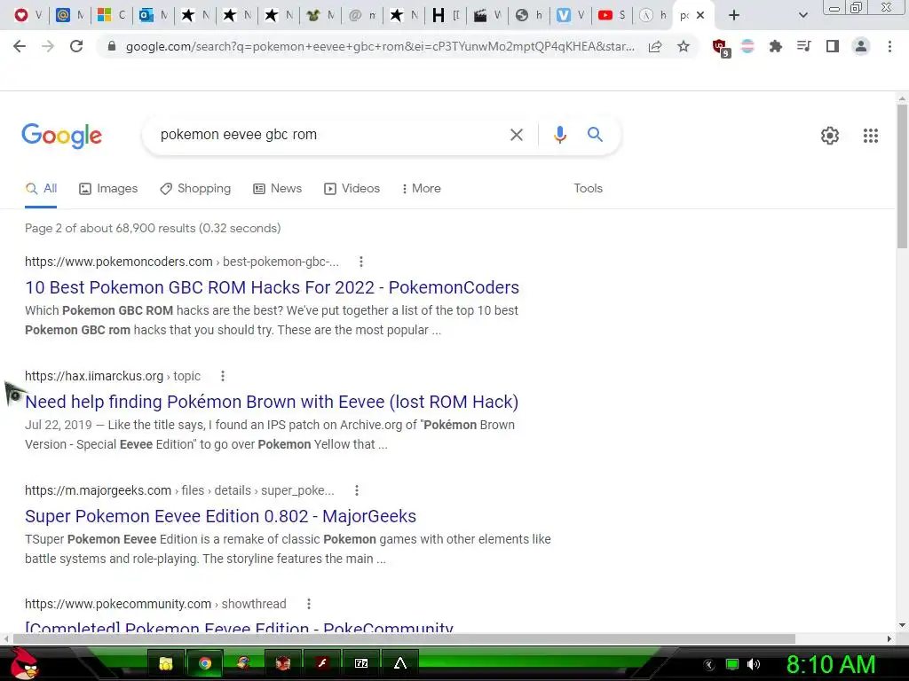Open the Chrome three-dot menu

click(x=889, y=46)
